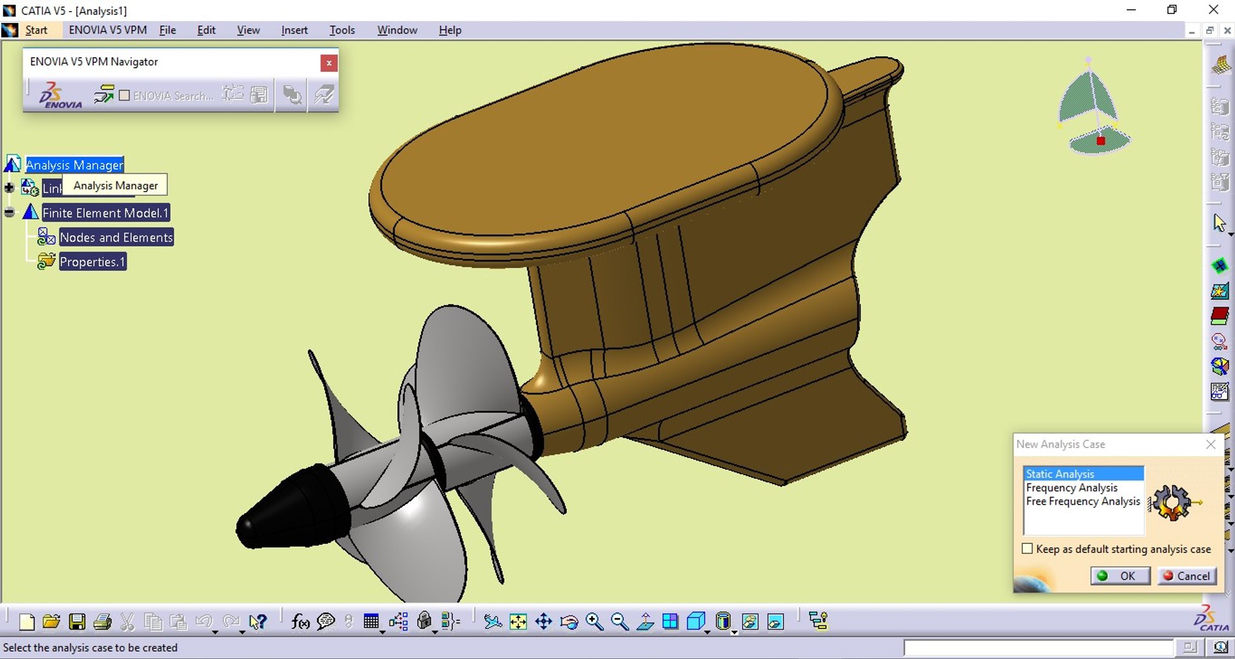Toggle the ENOVIA Search checkbox
Viewport: 1235px width, 659px height.
(x=125, y=95)
